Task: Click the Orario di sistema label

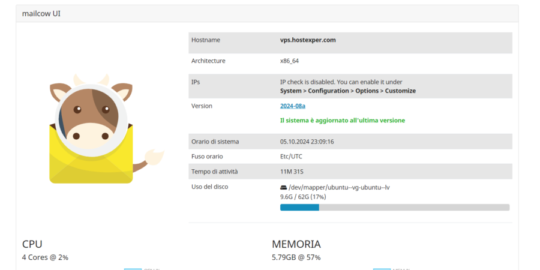Action: (215, 142)
